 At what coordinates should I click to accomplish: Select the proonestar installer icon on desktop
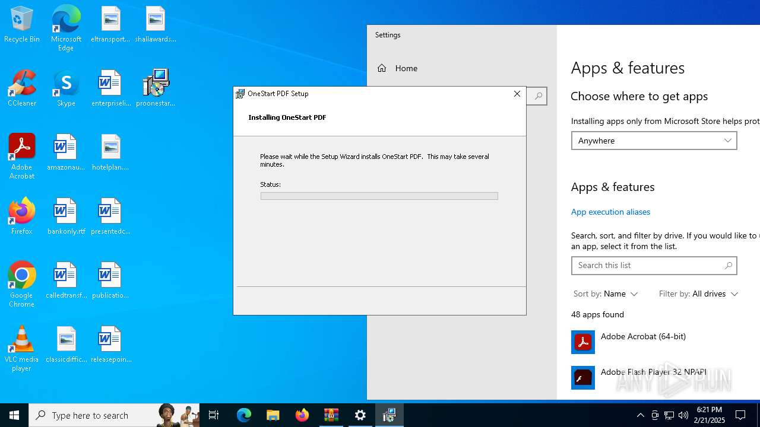click(156, 89)
